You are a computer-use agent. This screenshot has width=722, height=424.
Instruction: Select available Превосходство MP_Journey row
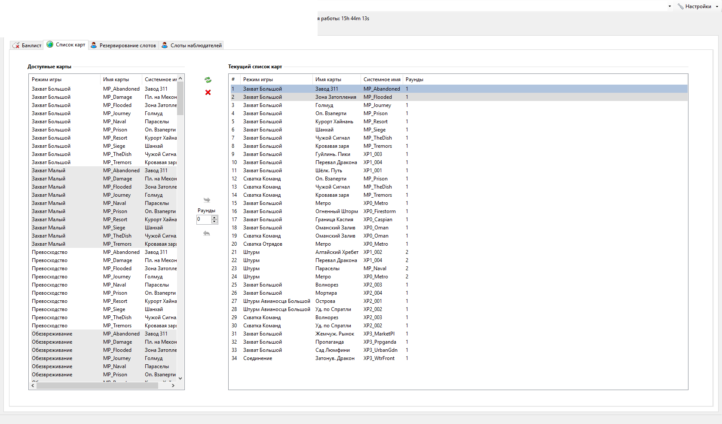pos(103,277)
